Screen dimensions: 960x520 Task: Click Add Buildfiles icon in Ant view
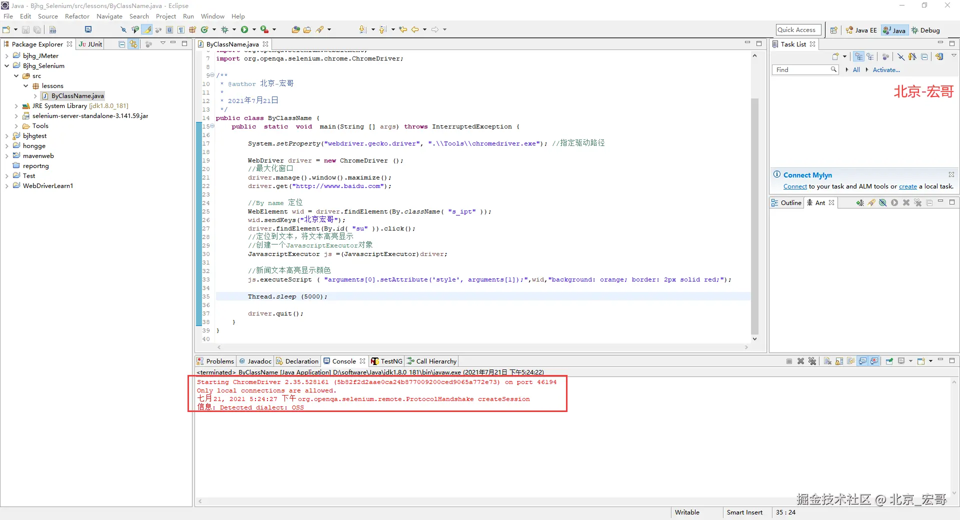click(859, 202)
